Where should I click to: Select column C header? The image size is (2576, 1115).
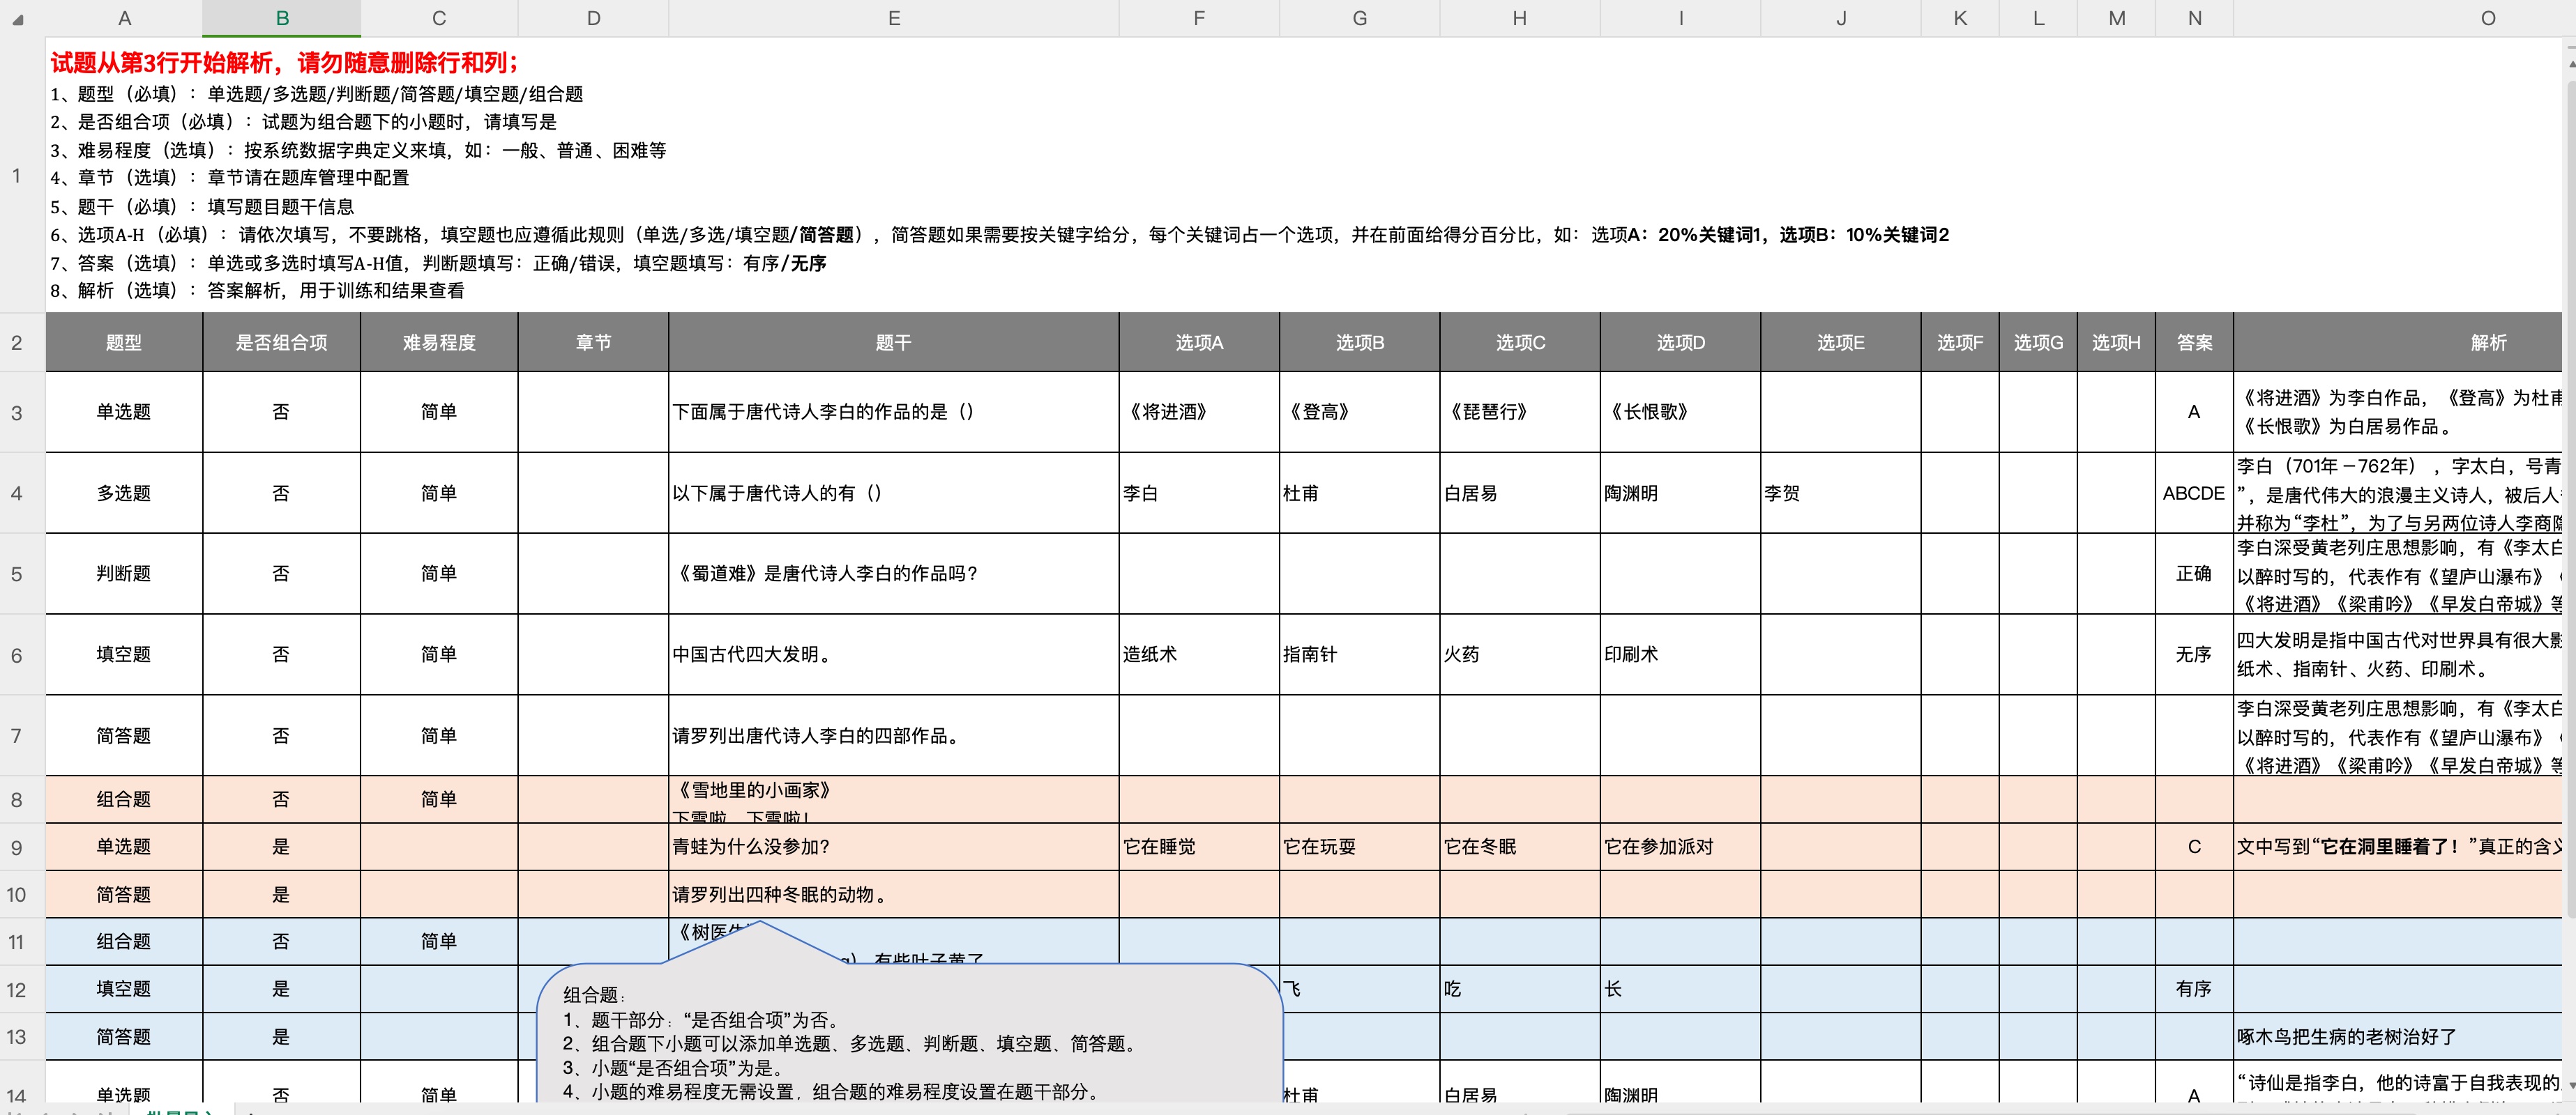[439, 18]
